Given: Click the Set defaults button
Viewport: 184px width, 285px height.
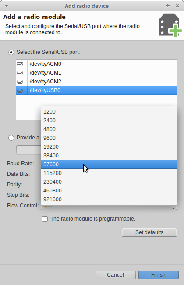Looking at the screenshot, I should click(149, 232).
